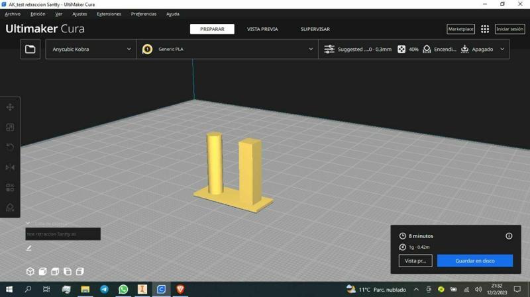Switch to the right side view cube
The width and height of the screenshot is (530, 297).
coord(80,272)
